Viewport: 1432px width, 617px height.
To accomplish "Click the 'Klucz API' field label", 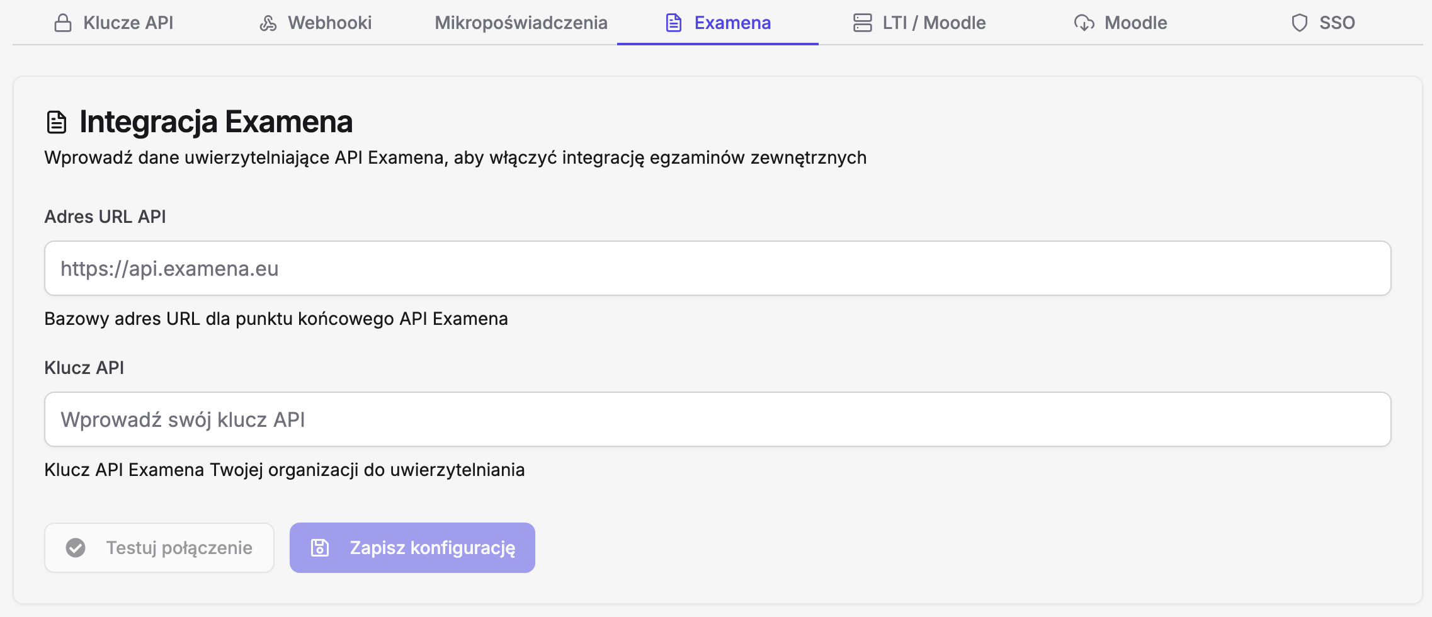I will point(84,368).
